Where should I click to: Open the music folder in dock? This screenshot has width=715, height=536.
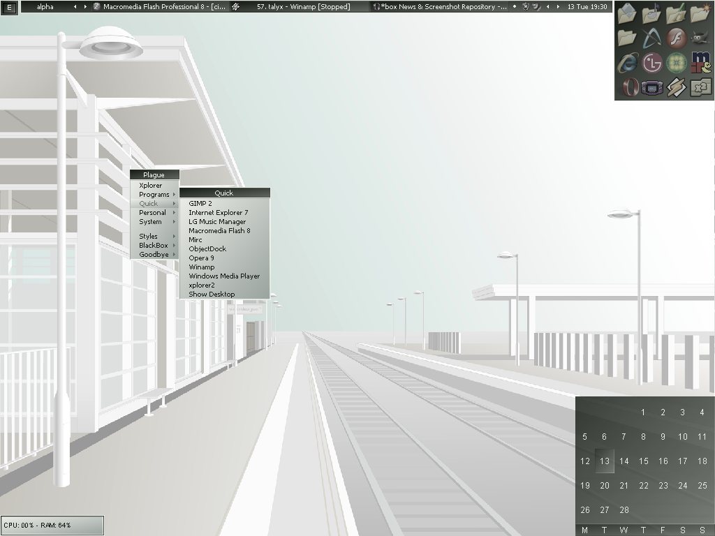tap(651, 13)
